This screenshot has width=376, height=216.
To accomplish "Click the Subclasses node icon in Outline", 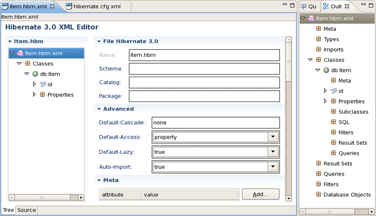I will coord(334,112).
